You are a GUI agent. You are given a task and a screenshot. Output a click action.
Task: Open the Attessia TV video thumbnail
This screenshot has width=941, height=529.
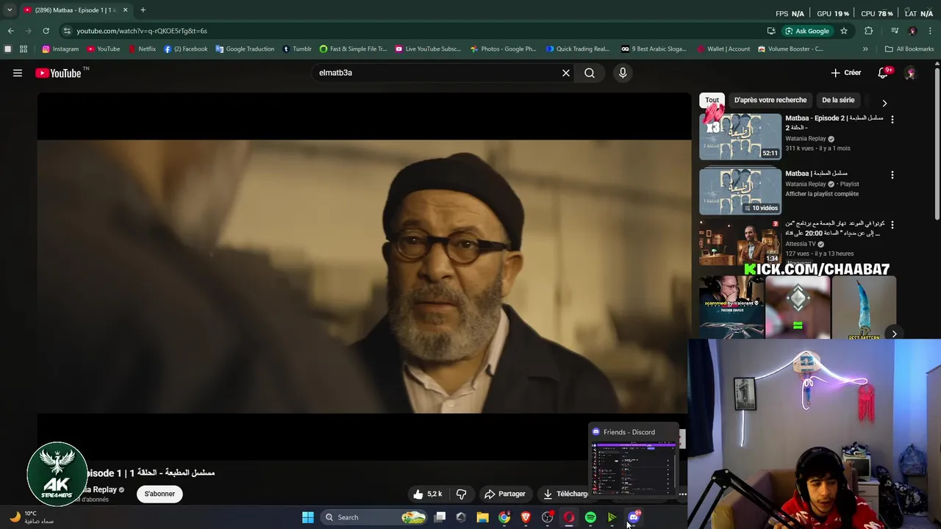740,242
